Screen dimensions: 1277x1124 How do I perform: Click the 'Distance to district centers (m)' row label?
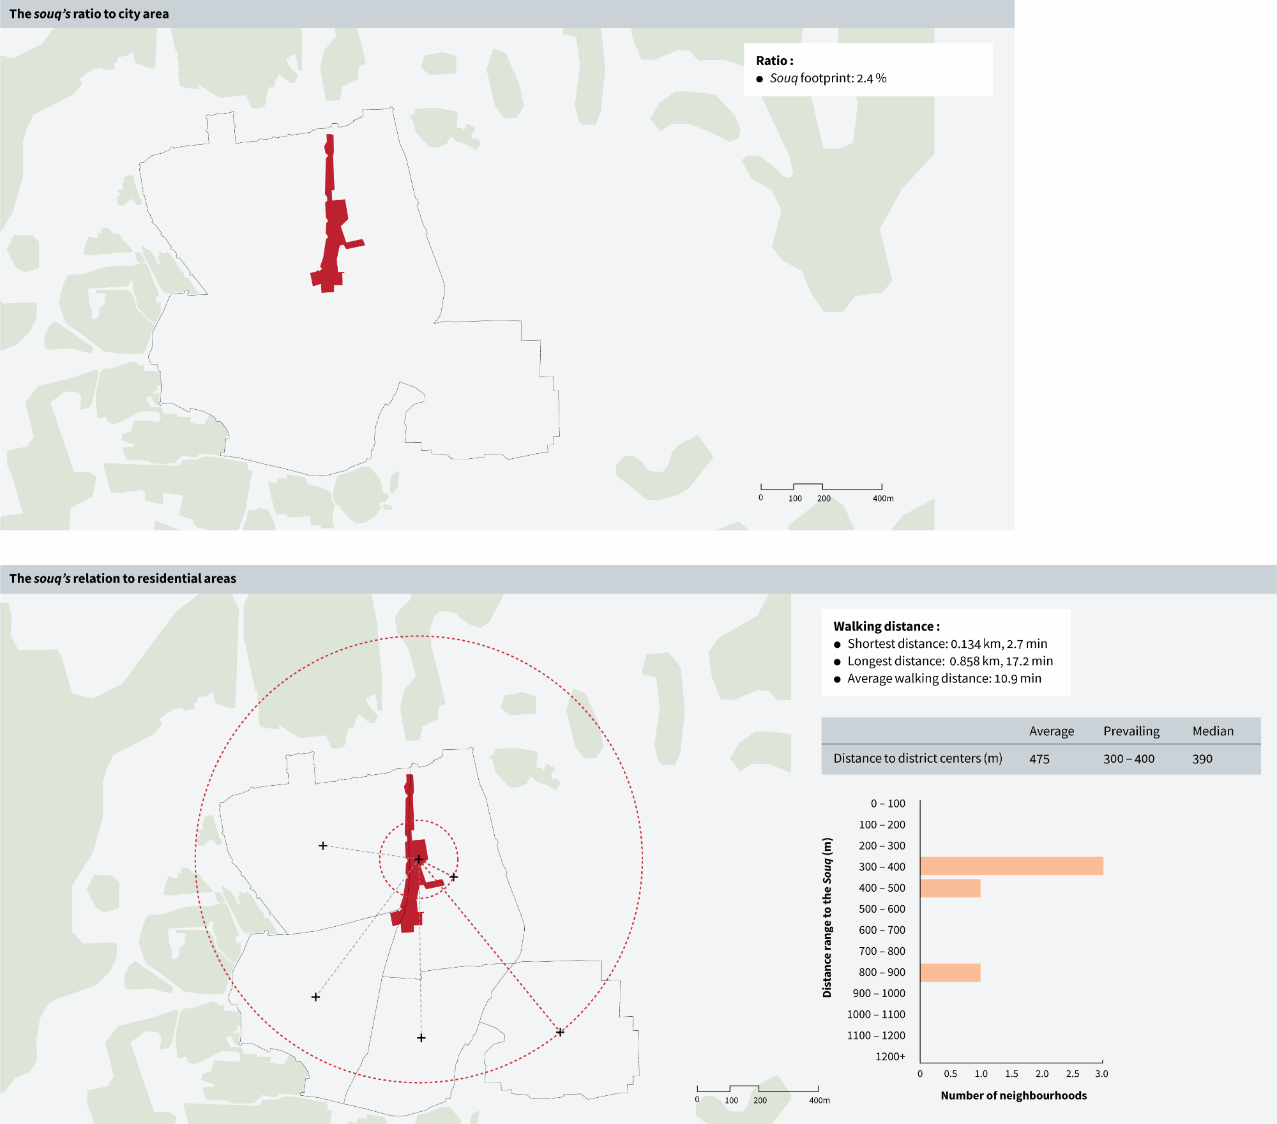coord(918,758)
